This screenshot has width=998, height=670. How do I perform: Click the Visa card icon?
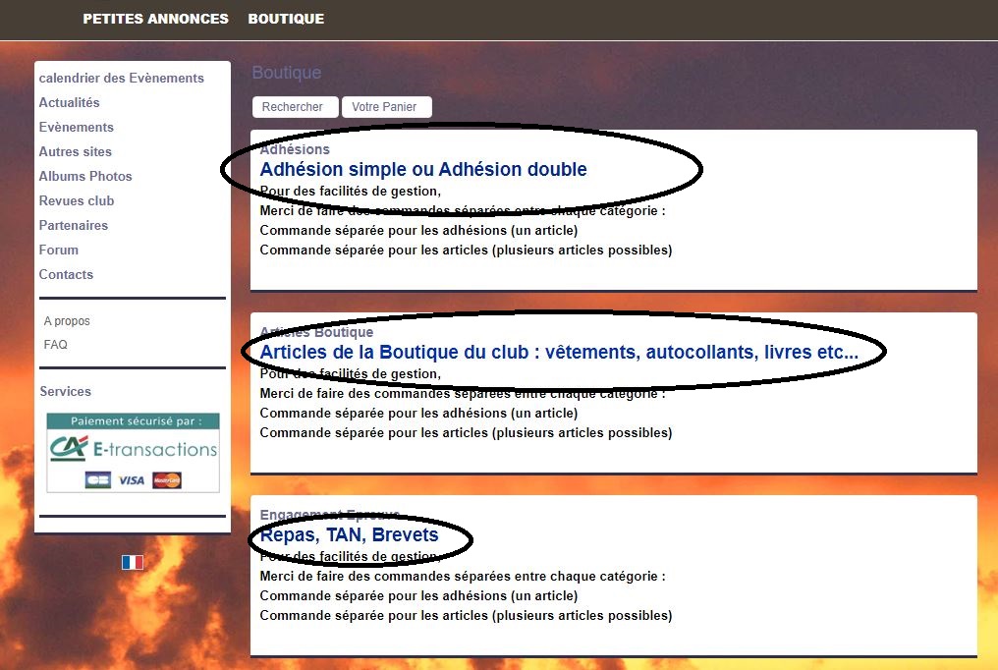[131, 480]
